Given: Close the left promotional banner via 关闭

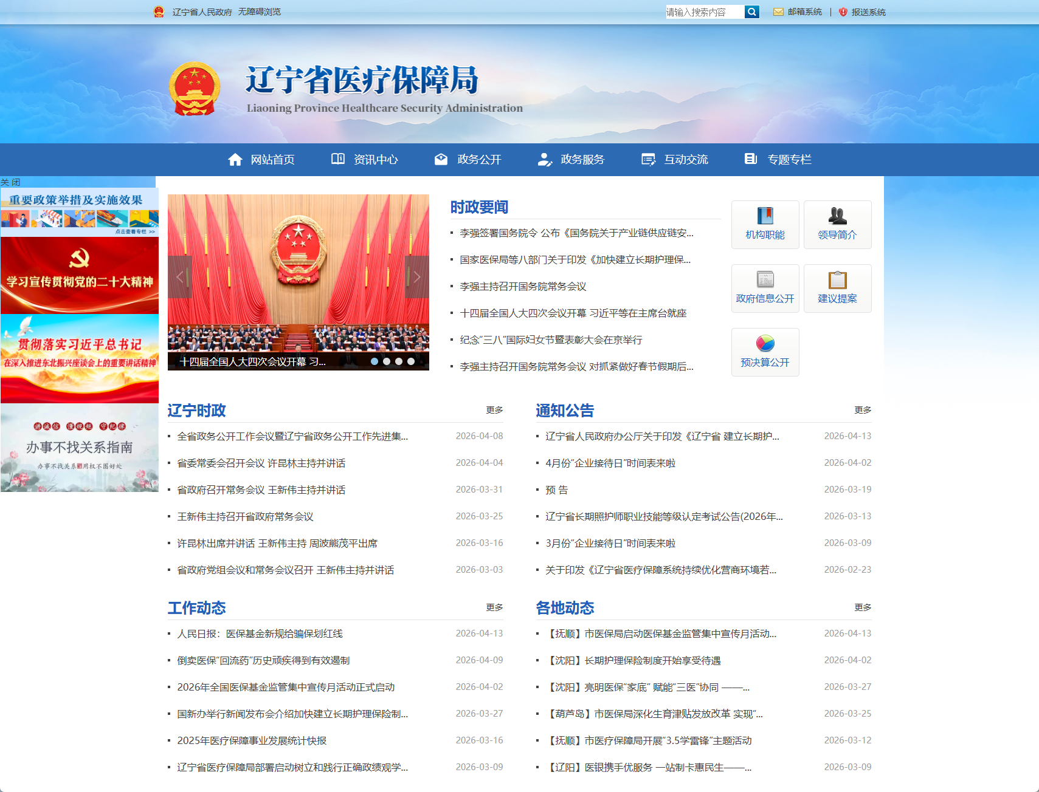Looking at the screenshot, I should [x=11, y=182].
